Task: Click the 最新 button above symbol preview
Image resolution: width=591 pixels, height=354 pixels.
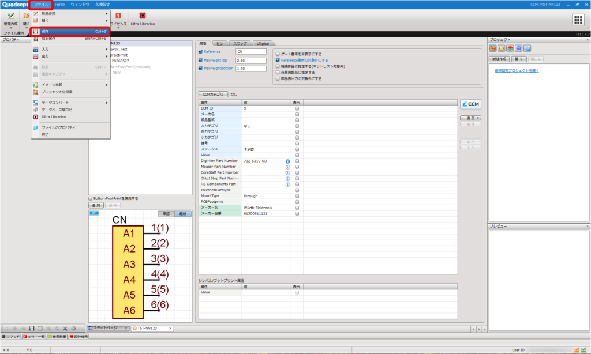Action: (183, 214)
